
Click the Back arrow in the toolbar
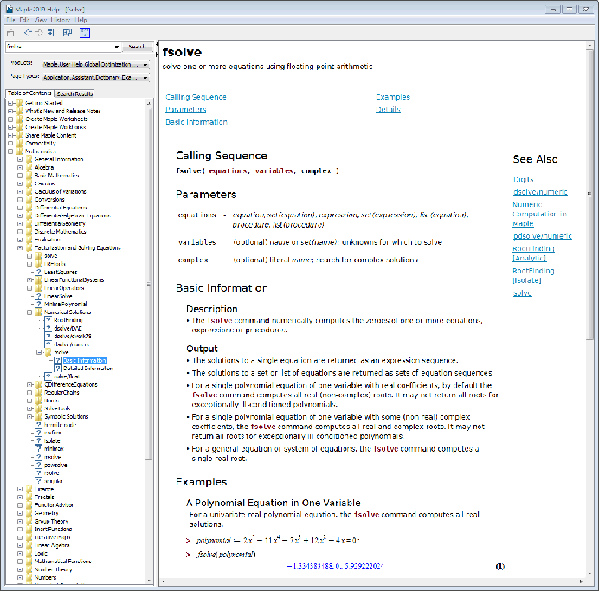[x=28, y=33]
